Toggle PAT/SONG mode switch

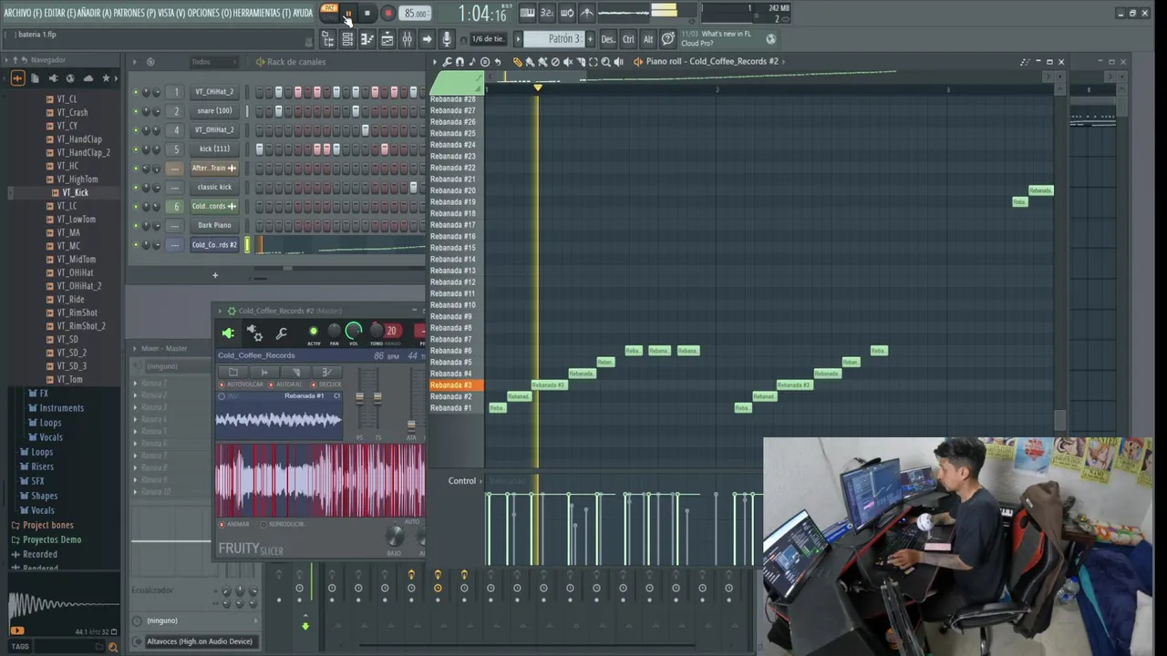point(329,13)
